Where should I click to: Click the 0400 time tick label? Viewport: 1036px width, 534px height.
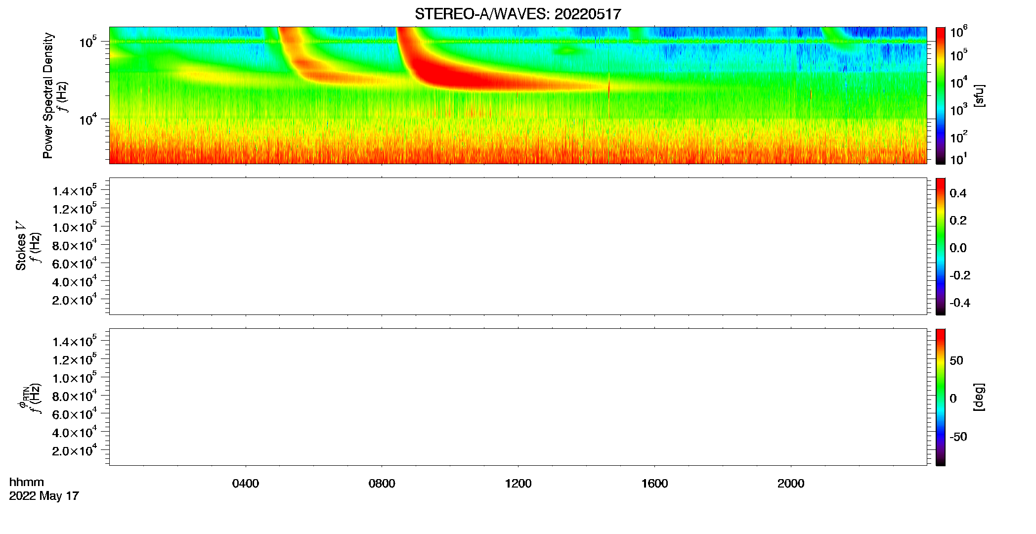(x=246, y=484)
